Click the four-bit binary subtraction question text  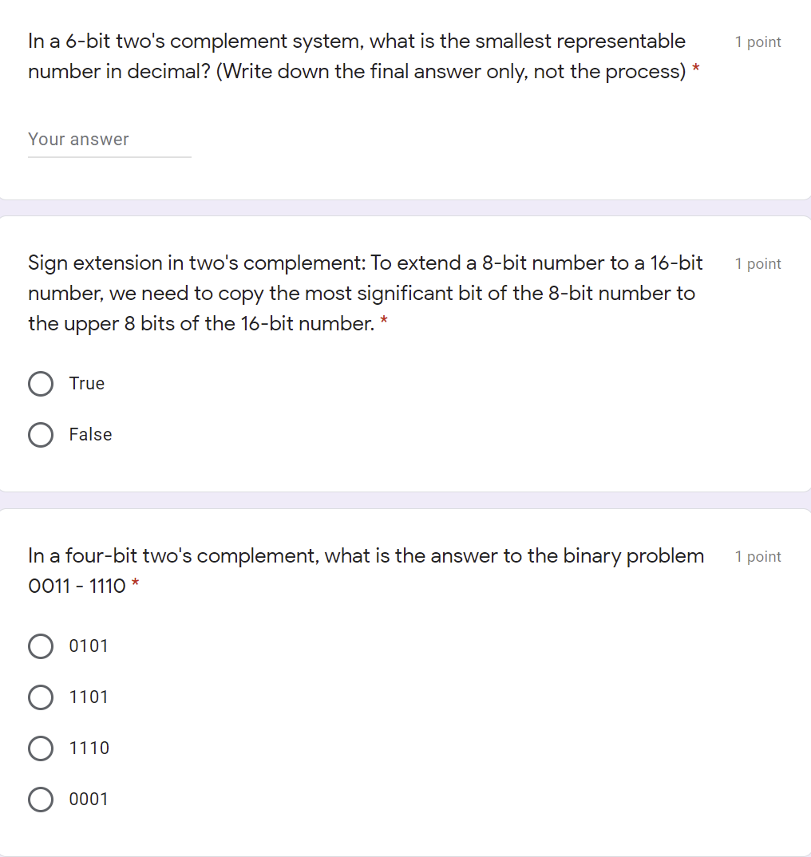point(366,571)
